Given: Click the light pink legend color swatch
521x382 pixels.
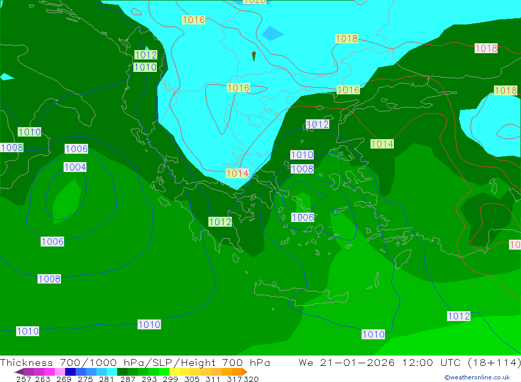Looking at the screenshot, I should (60, 372).
